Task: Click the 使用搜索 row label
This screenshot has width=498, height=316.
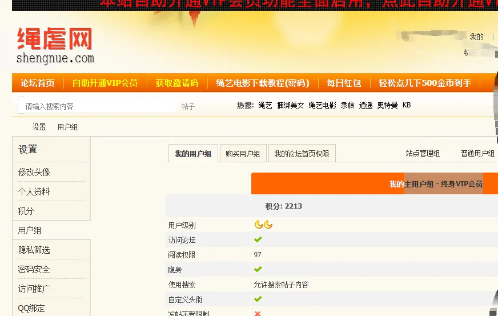Action: pos(182,285)
